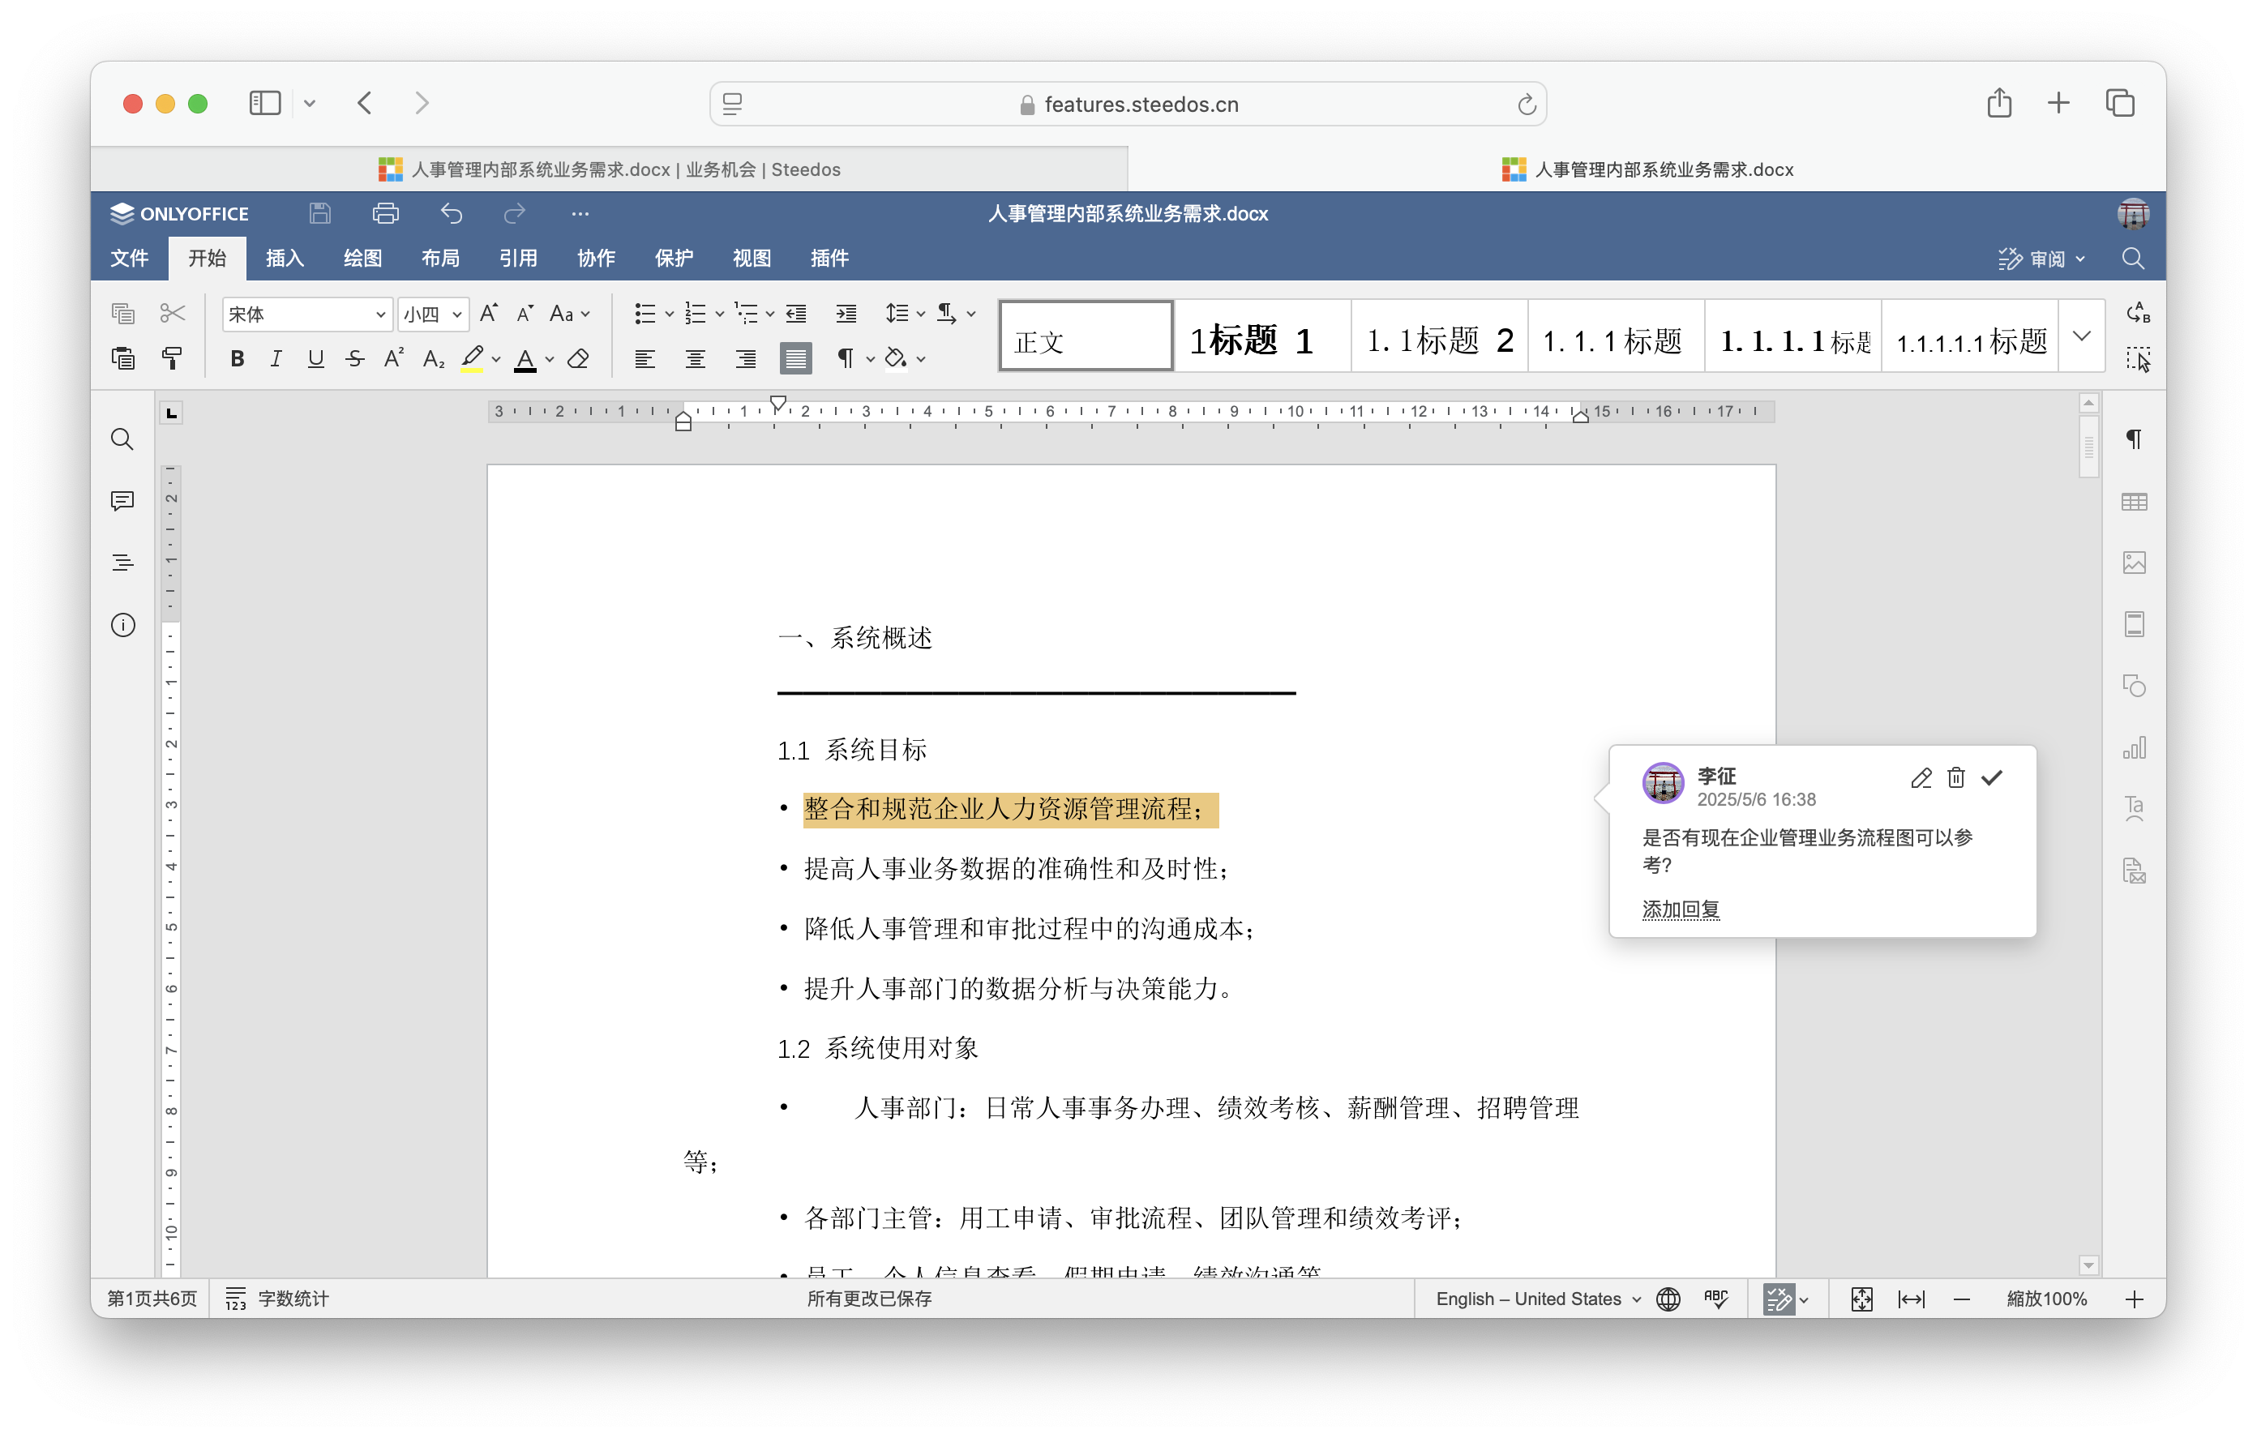The image size is (2257, 1438).
Task: Align text left
Action: pos(645,358)
